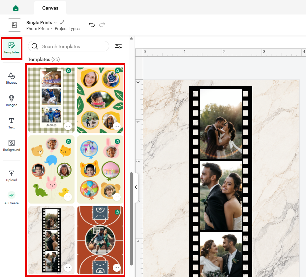
Task: Open more options on film strip template
Action: coord(68,268)
